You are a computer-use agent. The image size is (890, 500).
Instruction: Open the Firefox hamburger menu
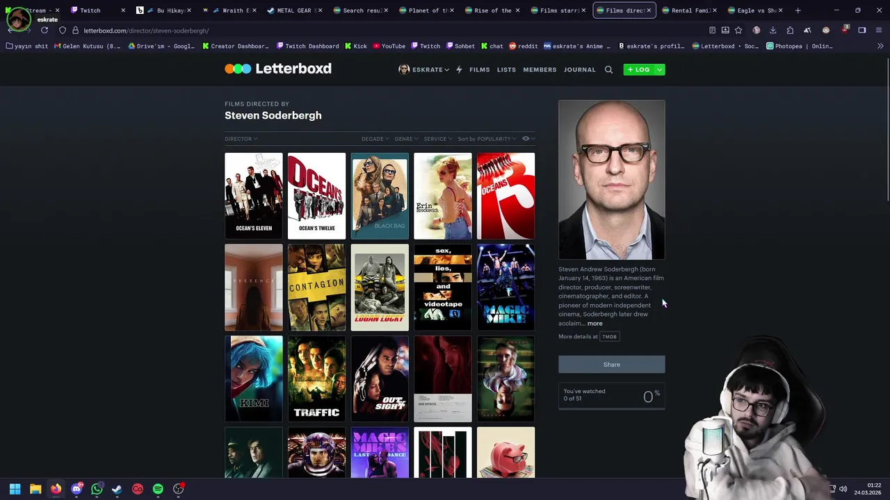coord(880,31)
